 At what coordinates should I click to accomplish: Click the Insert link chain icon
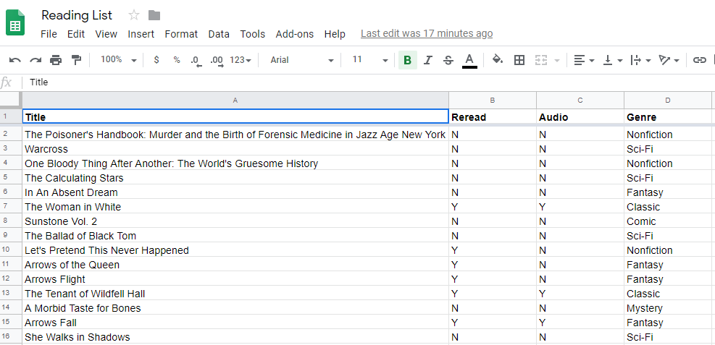pyautogui.click(x=700, y=60)
